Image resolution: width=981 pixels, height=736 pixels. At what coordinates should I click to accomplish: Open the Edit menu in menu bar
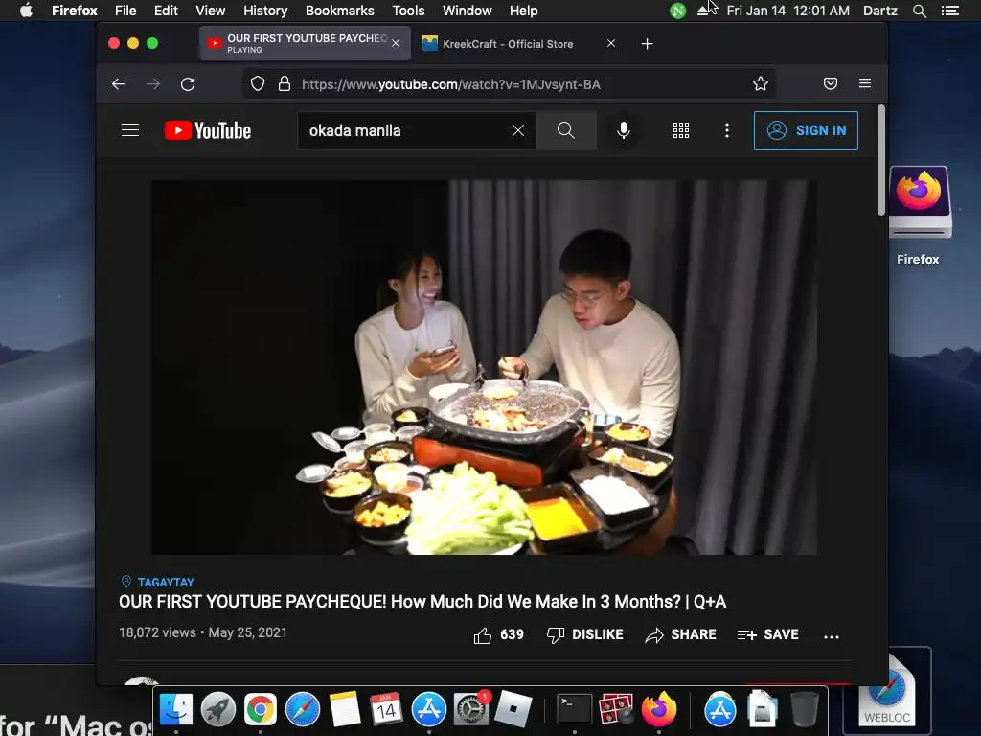166,11
